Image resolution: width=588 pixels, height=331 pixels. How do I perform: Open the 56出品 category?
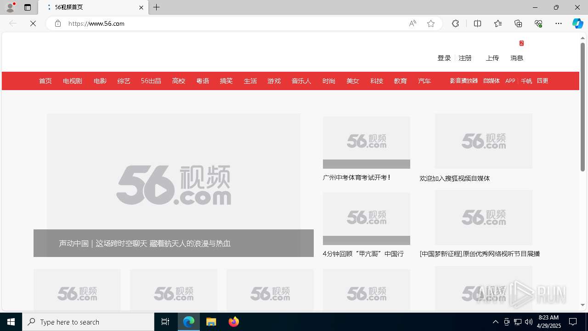click(x=151, y=81)
